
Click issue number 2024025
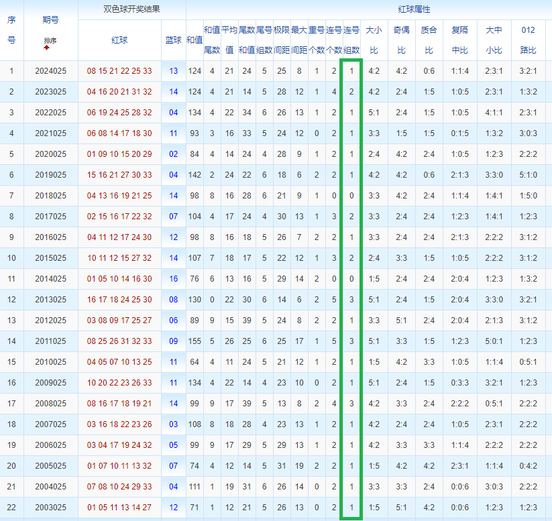point(50,71)
